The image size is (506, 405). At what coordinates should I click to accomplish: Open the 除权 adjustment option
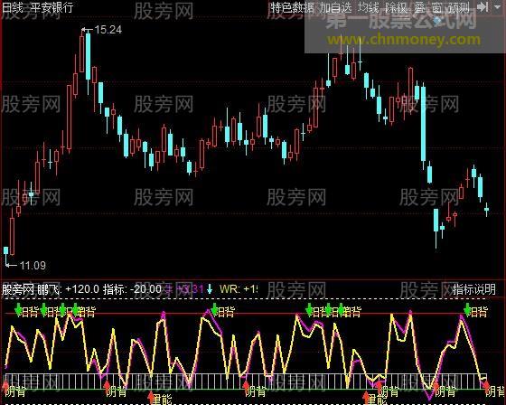pos(397,7)
